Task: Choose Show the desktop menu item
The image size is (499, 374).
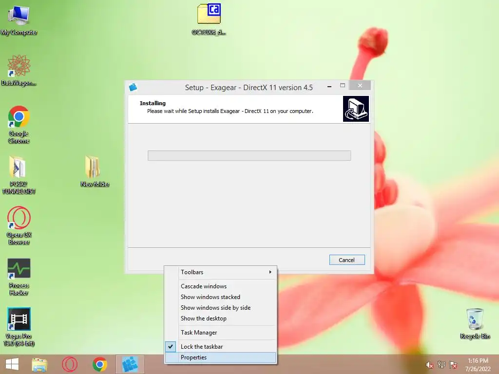Action: pos(221,318)
